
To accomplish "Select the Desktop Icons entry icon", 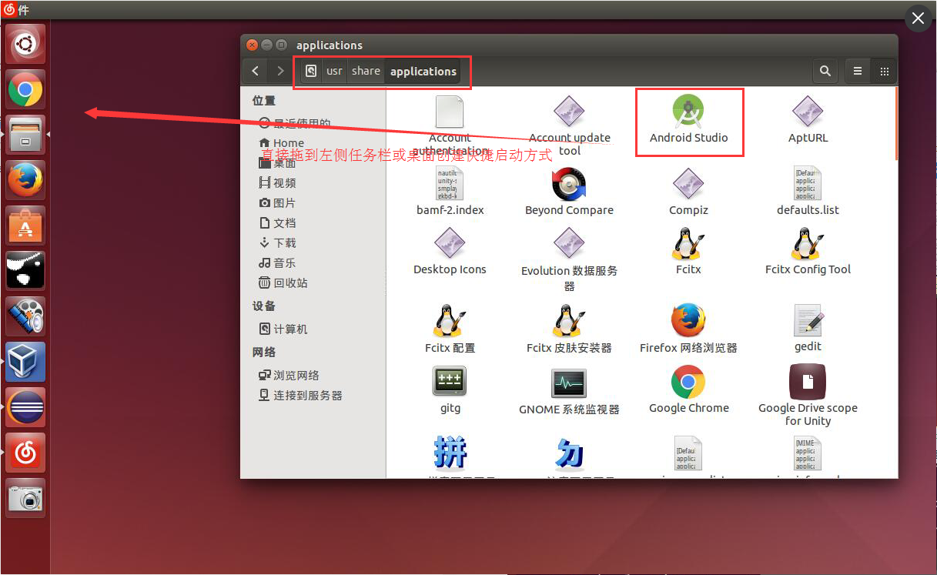I will [450, 244].
